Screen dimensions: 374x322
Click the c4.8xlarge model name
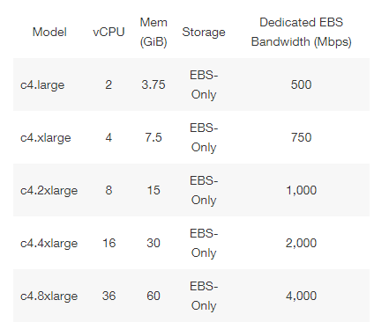pos(49,296)
